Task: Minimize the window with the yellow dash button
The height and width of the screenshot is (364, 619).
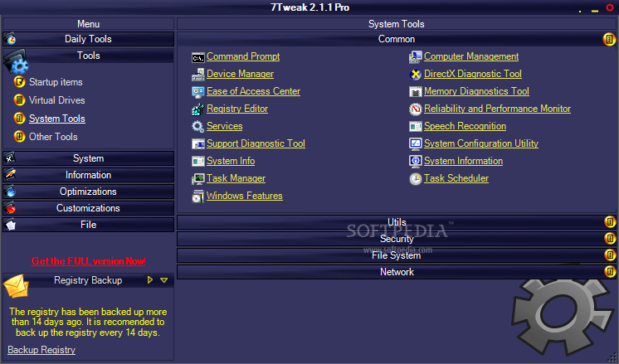Action: pos(595,11)
